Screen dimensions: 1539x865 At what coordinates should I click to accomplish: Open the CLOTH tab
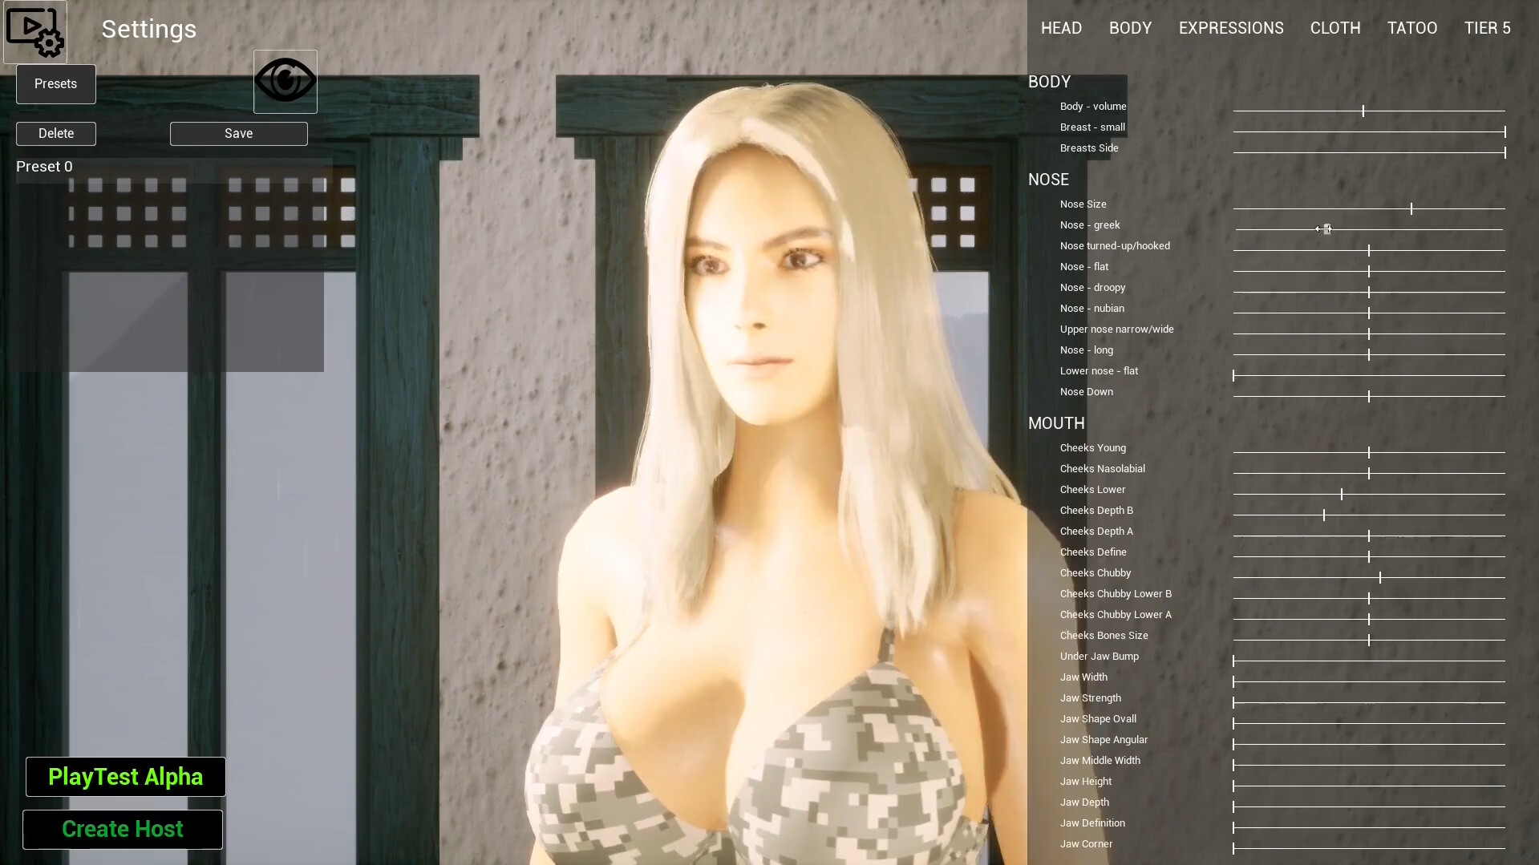pos(1334,27)
